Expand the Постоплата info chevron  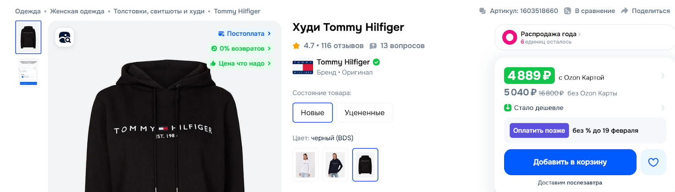coord(269,34)
